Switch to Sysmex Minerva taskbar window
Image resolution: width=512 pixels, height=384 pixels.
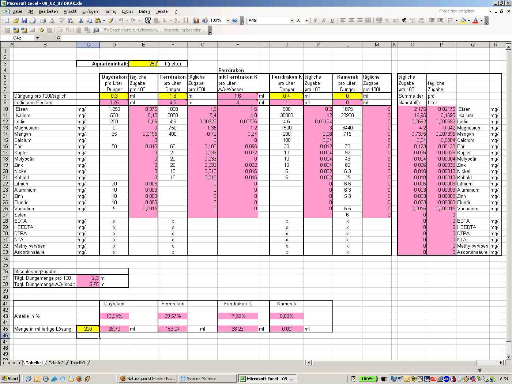[208, 379]
